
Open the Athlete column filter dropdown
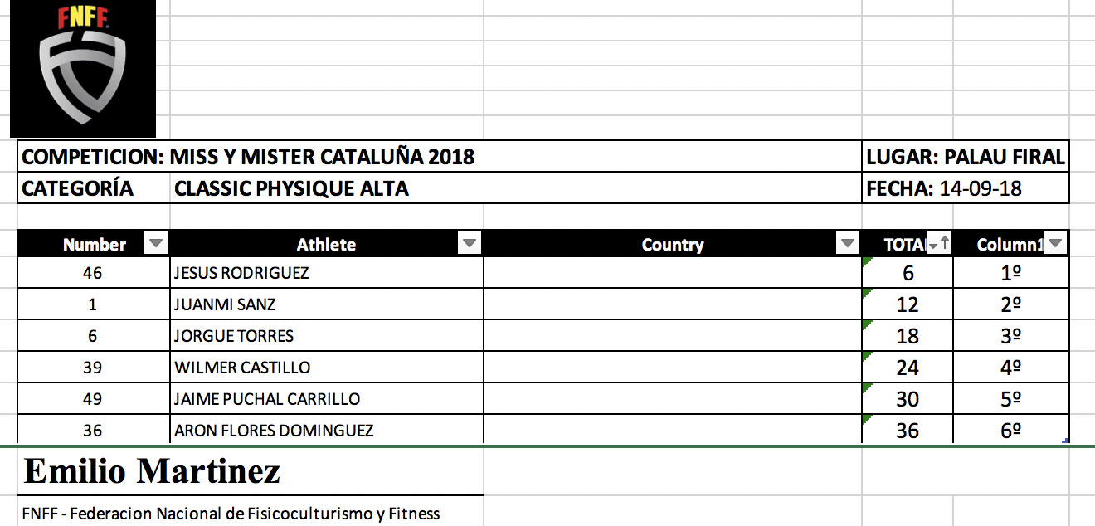pyautogui.click(x=470, y=244)
